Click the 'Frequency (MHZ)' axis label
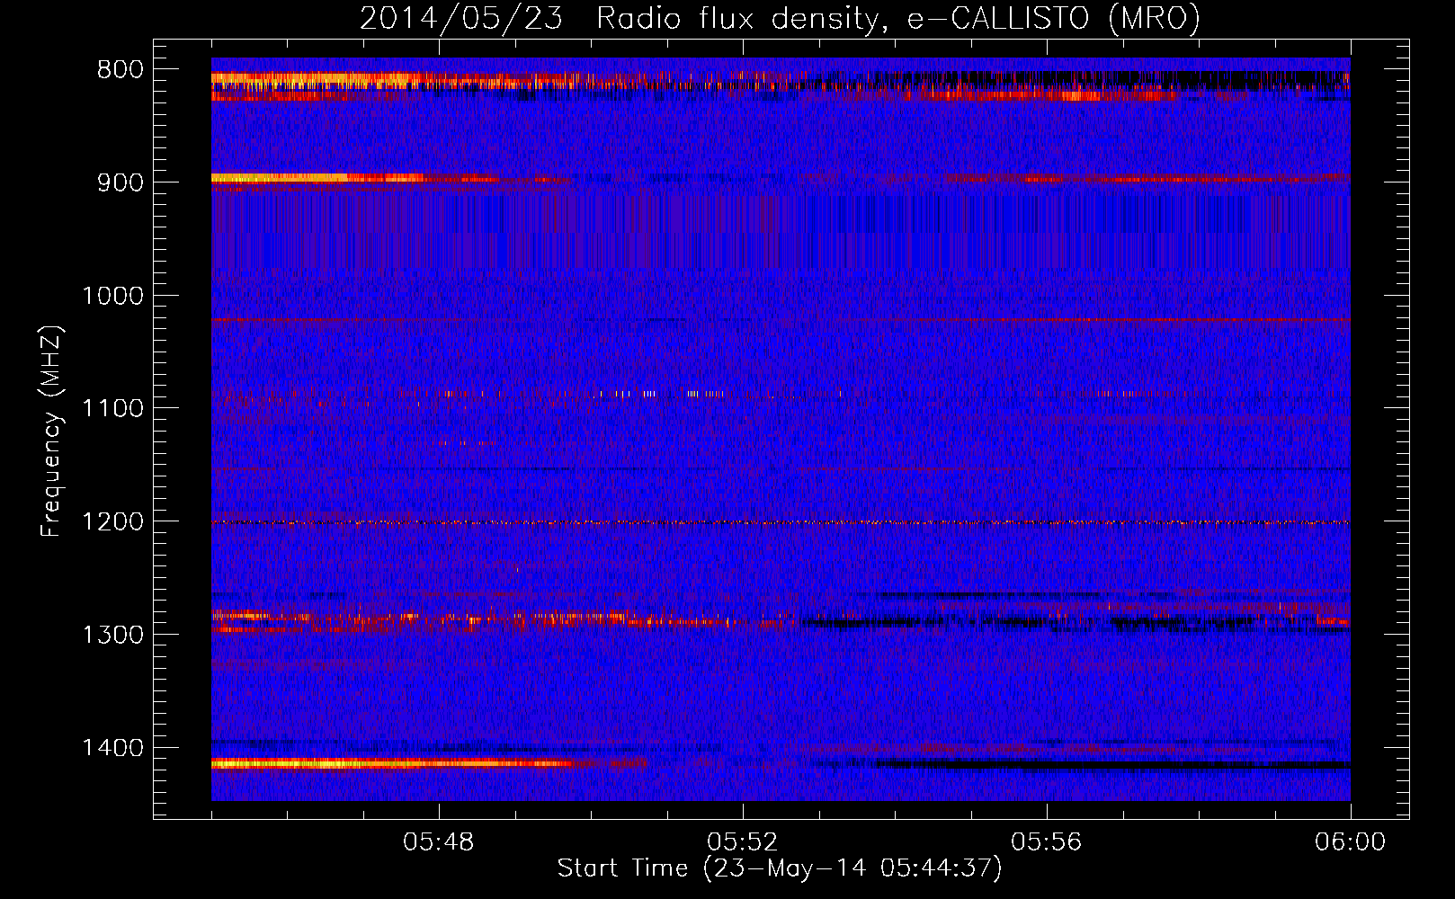This screenshot has height=899, width=1455. pos(51,431)
